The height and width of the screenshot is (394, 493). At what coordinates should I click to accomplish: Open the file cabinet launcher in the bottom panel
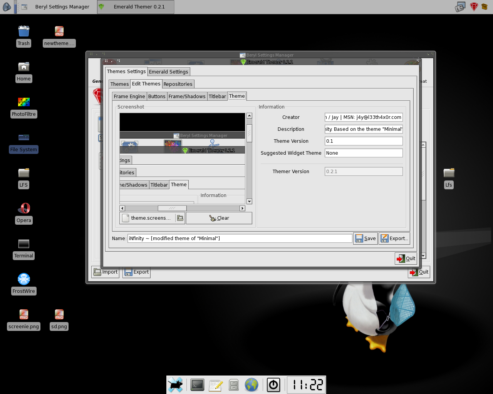tap(233, 385)
